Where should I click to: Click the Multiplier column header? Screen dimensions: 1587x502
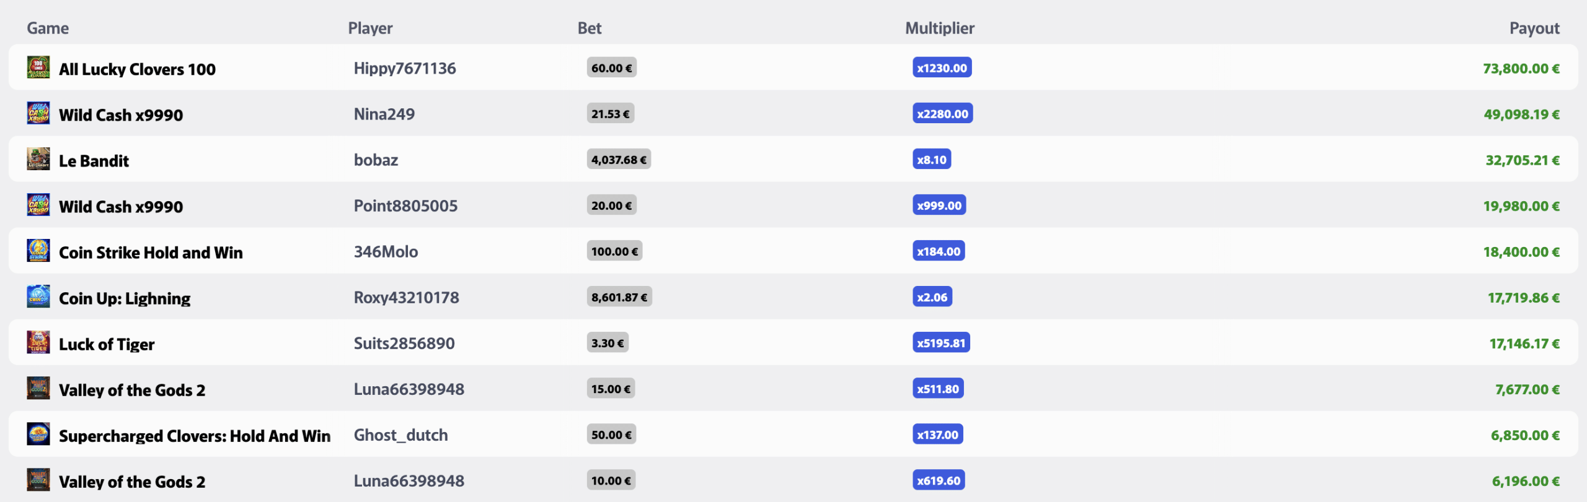[940, 28]
